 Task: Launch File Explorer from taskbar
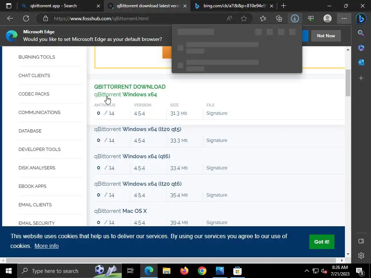pyautogui.click(x=166, y=271)
